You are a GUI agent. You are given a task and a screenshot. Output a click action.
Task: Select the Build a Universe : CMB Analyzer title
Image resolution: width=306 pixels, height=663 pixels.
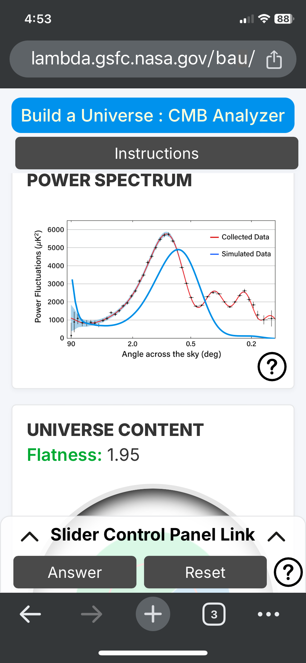(152, 115)
